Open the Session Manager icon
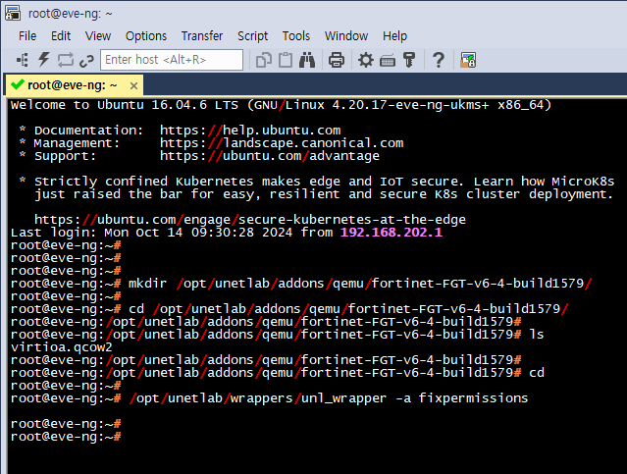Image resolution: width=627 pixels, height=474 pixels. [23, 60]
